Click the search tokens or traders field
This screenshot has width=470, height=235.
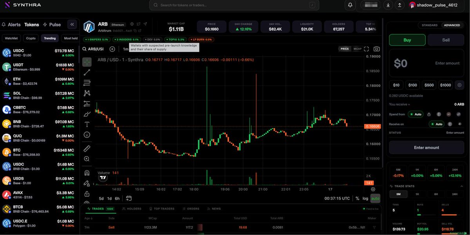[x=234, y=5]
